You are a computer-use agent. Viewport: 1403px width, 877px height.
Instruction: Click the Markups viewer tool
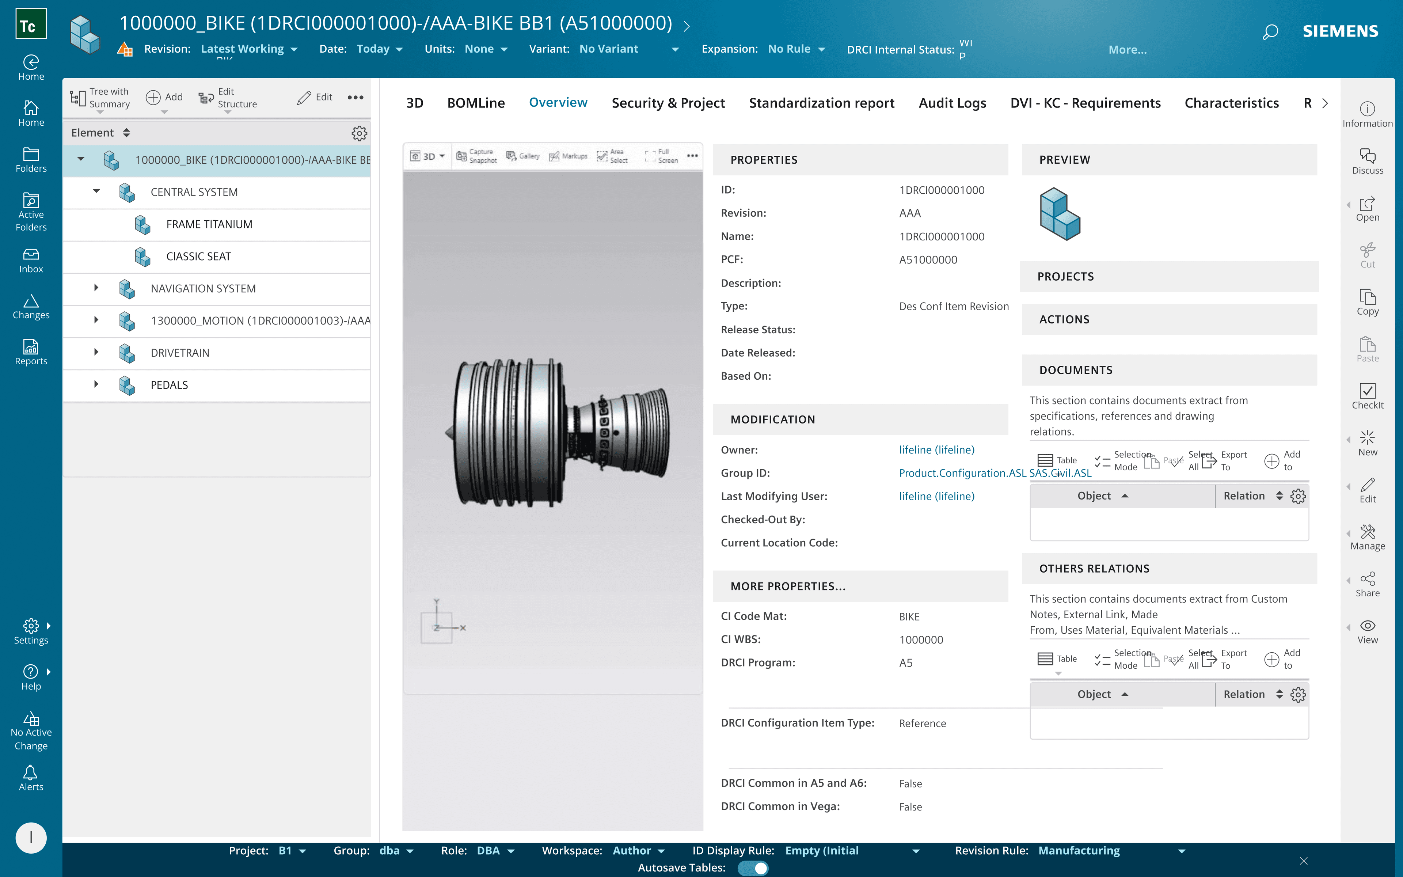click(x=568, y=156)
